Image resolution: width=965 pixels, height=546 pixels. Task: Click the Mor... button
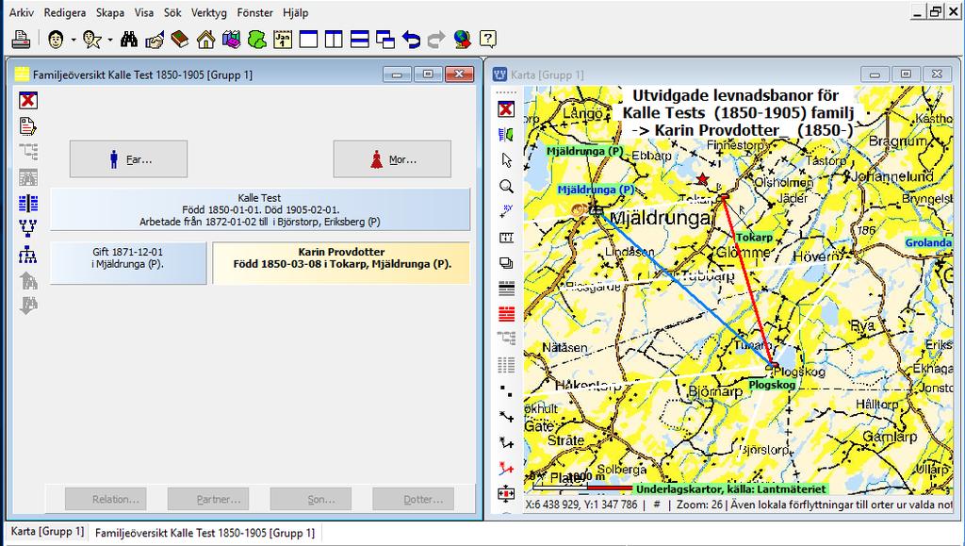click(392, 159)
